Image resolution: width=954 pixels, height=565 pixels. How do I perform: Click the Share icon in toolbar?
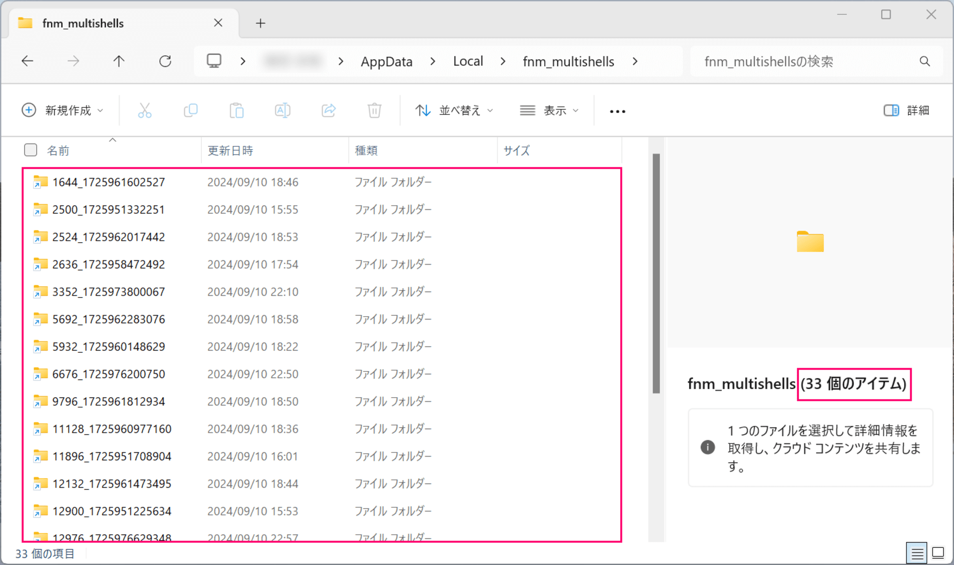pyautogui.click(x=329, y=111)
